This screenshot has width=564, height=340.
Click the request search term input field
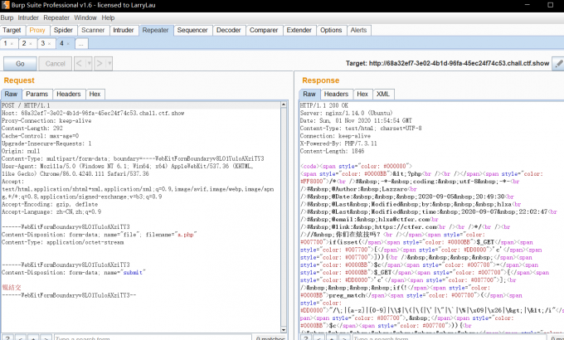(x=153, y=338)
